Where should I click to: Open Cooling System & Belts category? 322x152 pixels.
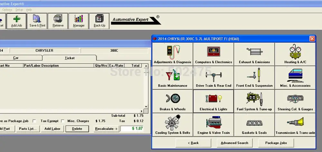click(x=173, y=125)
